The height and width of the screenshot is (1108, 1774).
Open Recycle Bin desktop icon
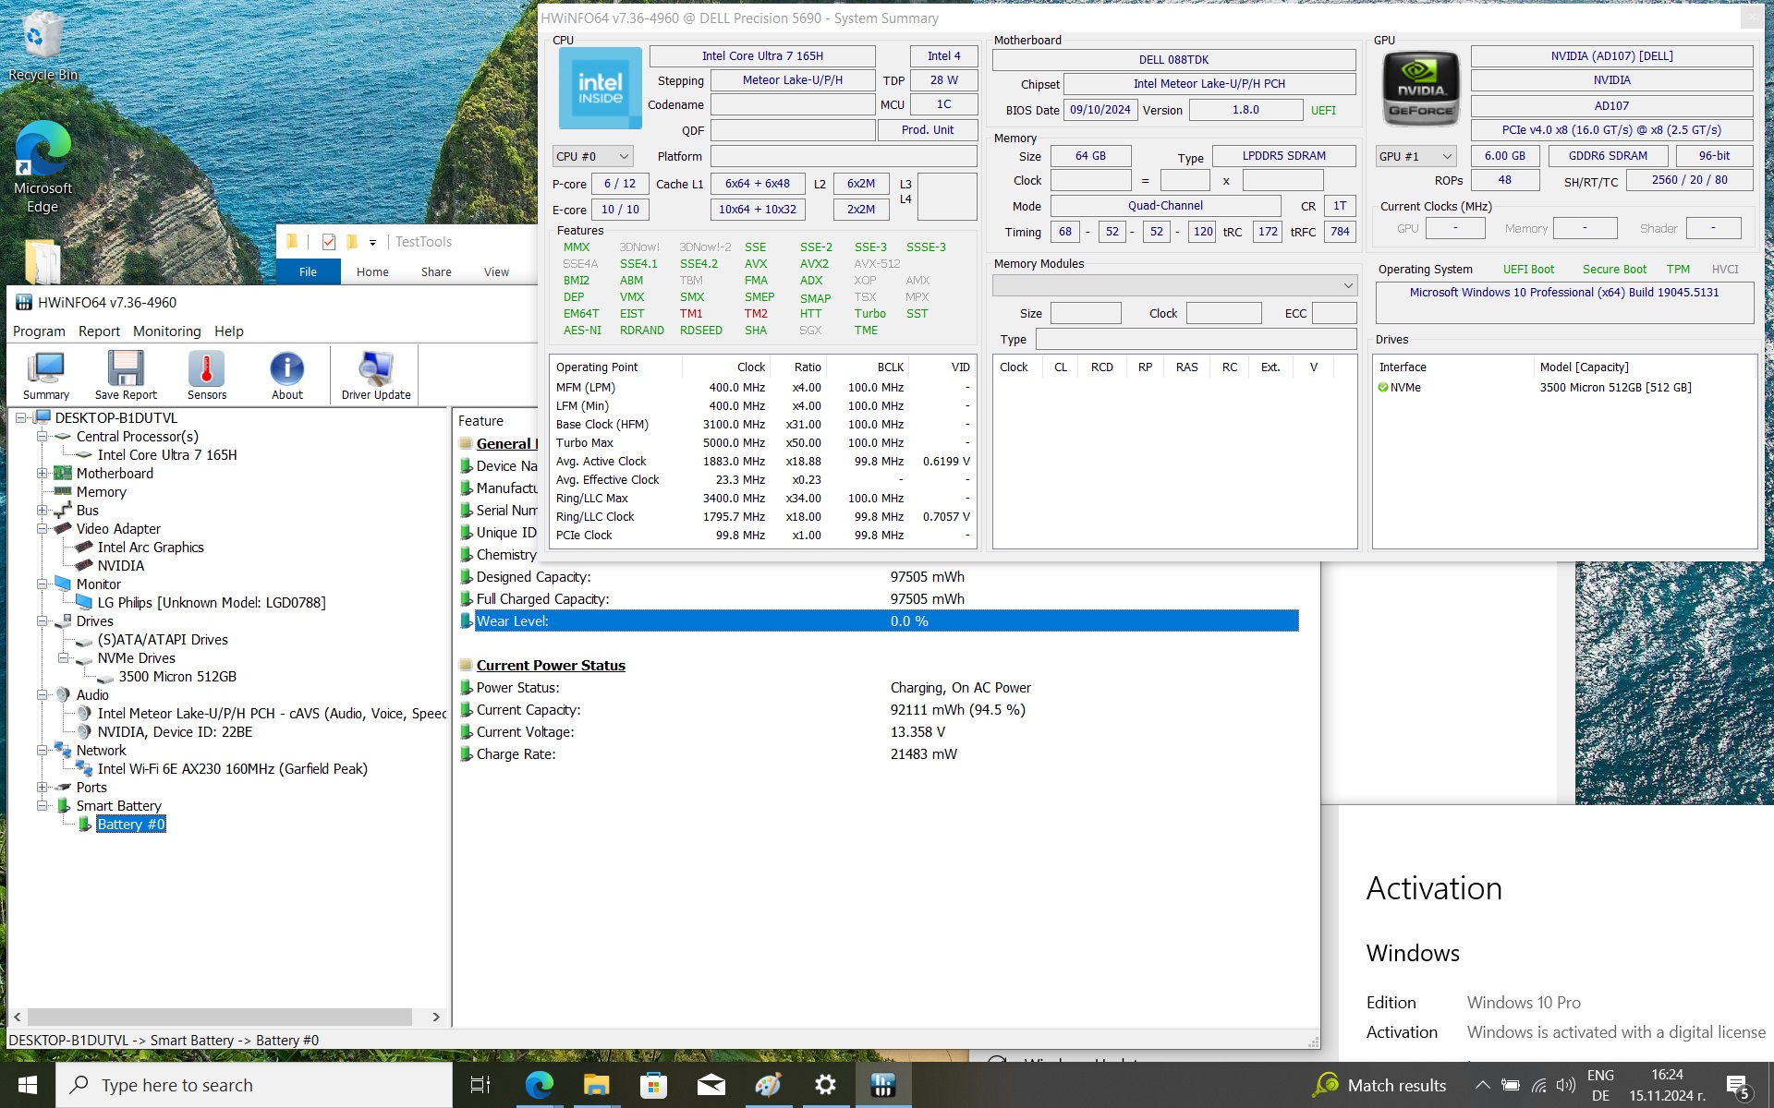tap(43, 46)
